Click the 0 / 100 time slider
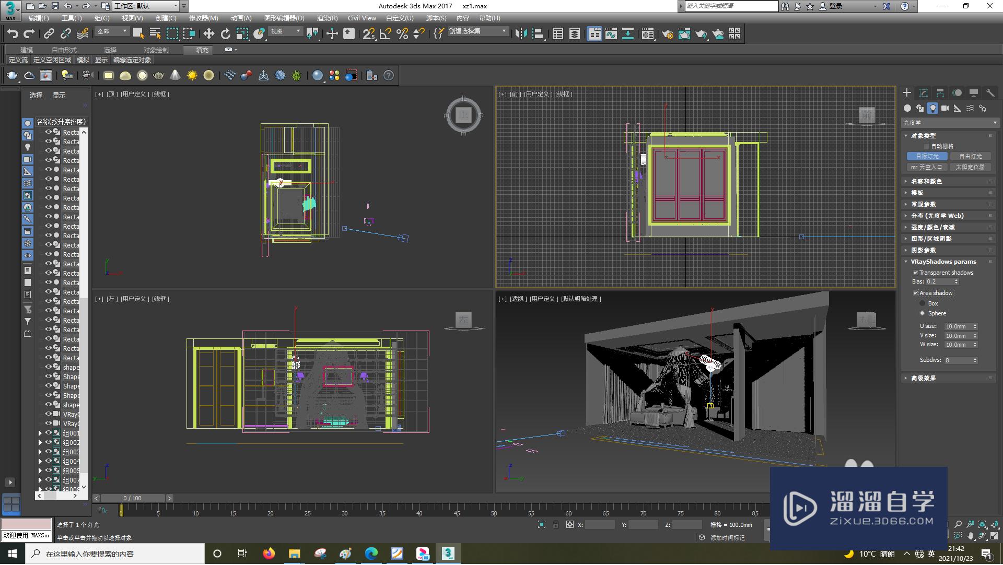This screenshot has height=565, width=1003. pyautogui.click(x=132, y=498)
